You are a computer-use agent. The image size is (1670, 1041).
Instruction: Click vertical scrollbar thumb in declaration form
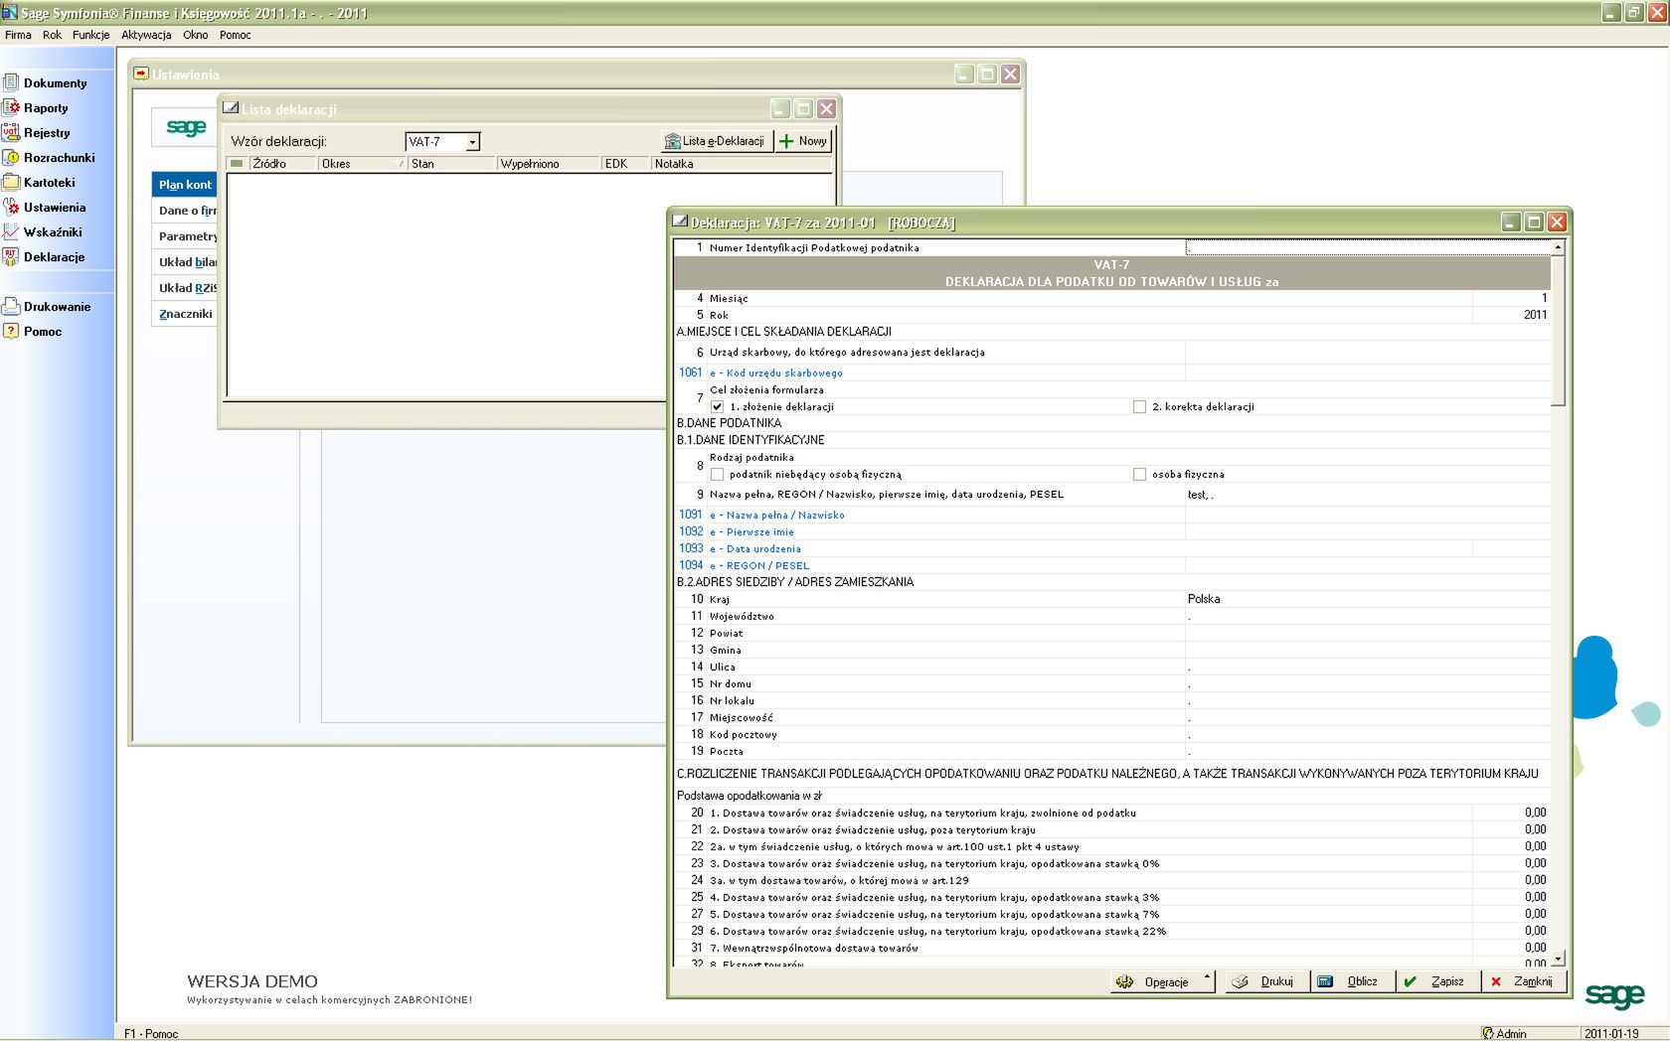tap(1558, 331)
